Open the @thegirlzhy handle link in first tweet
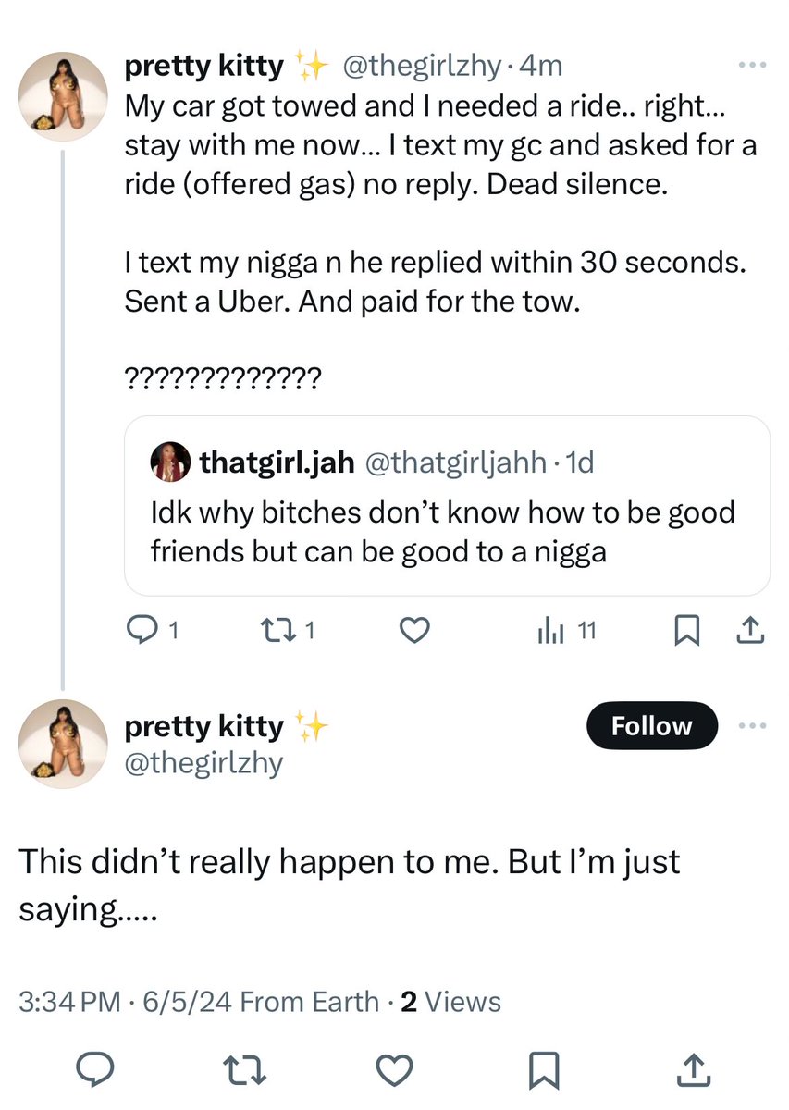This screenshot has height=1110, width=789. pyautogui.click(x=423, y=67)
